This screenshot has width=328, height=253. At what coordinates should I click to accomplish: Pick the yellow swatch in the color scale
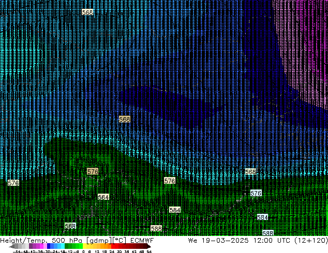(85, 246)
